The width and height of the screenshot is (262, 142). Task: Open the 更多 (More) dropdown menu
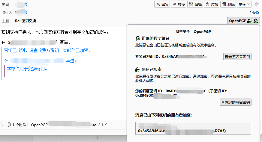coord(245,4)
